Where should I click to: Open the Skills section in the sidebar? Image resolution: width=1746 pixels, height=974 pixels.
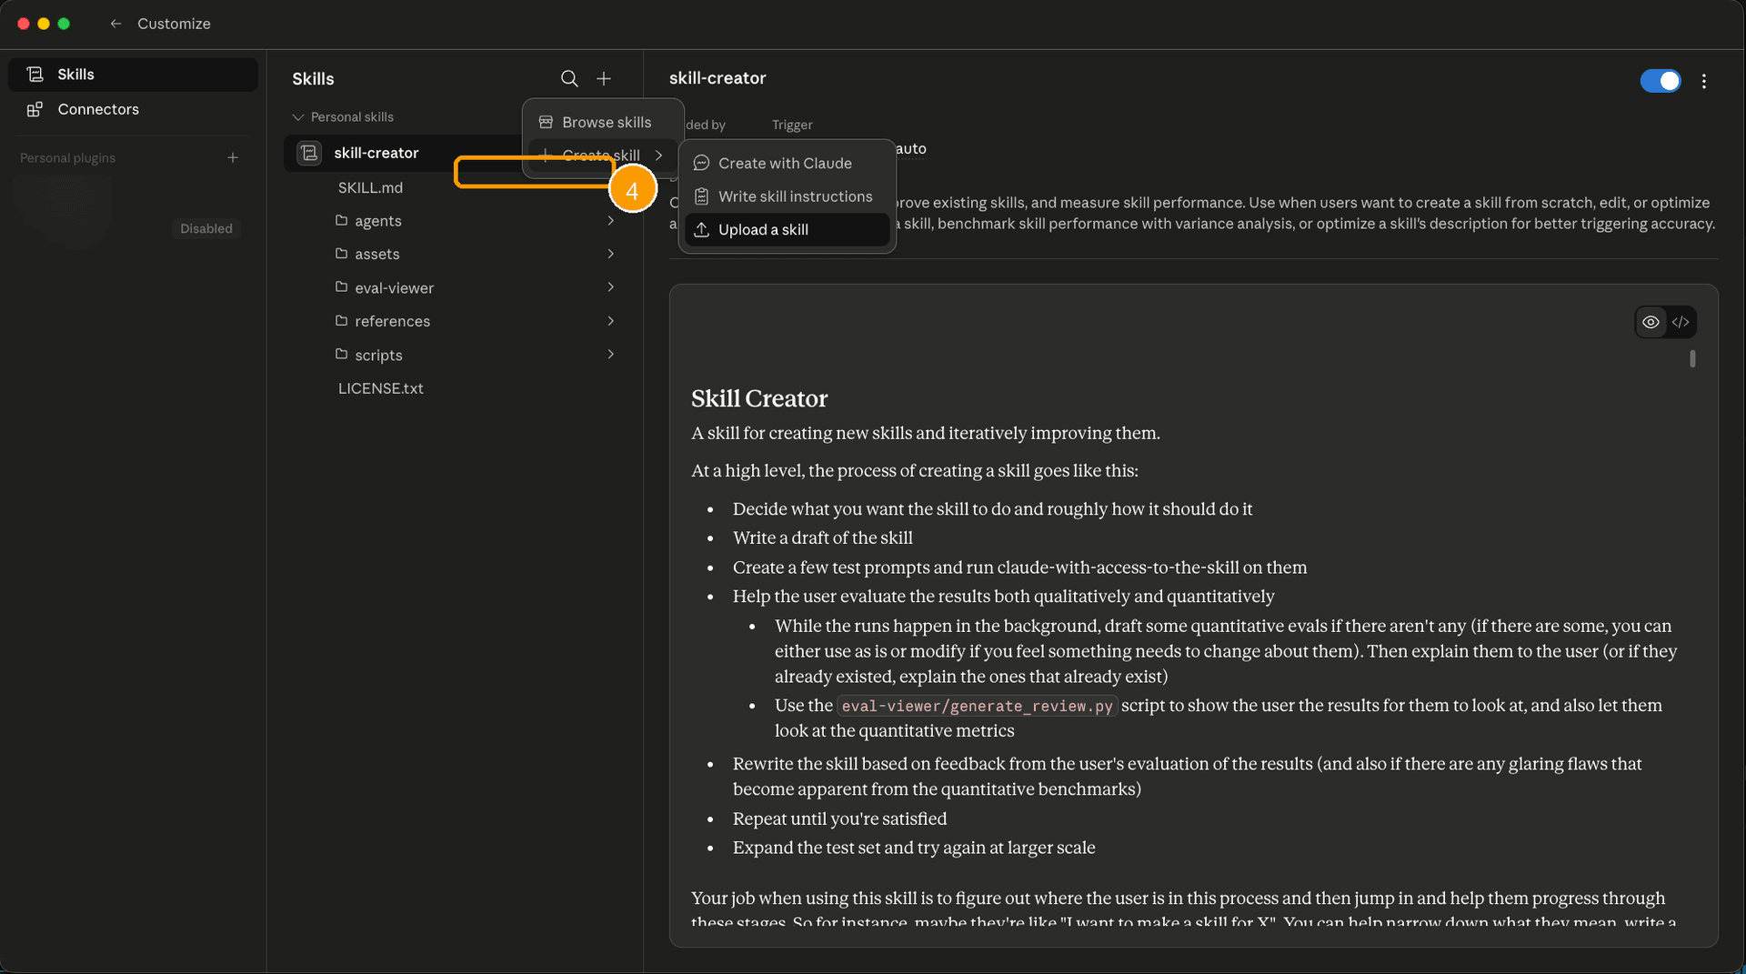click(x=133, y=75)
